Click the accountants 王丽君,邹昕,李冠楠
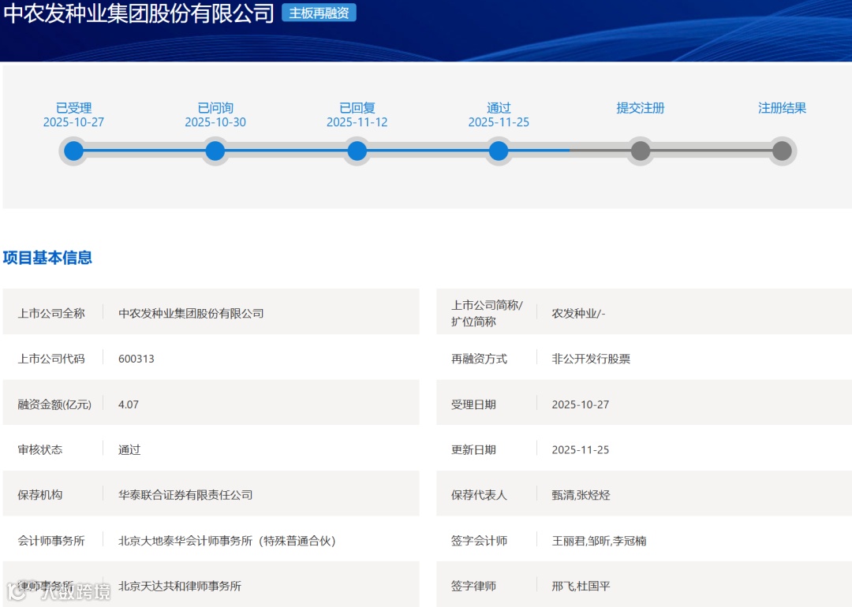 coord(599,541)
